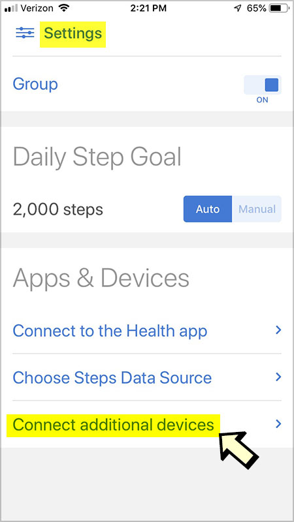
Task: Toggle the Group switch off
Action: click(x=263, y=85)
